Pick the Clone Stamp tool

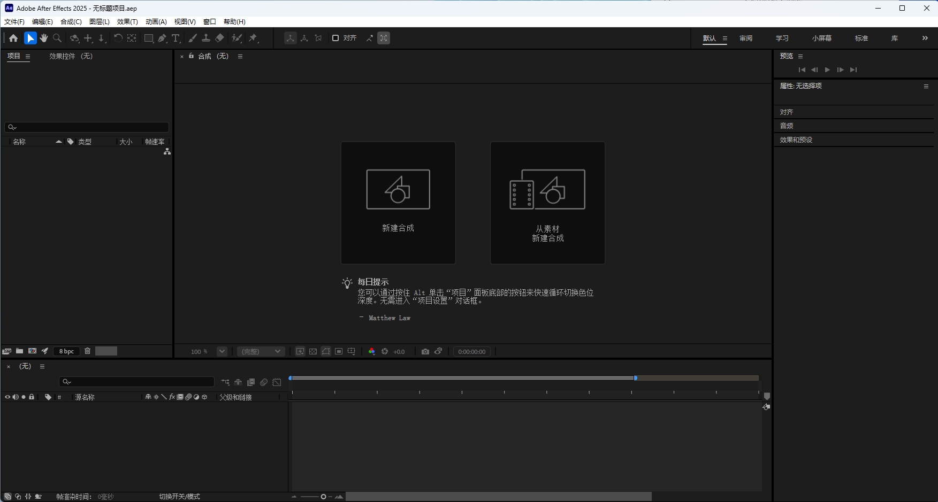point(207,38)
